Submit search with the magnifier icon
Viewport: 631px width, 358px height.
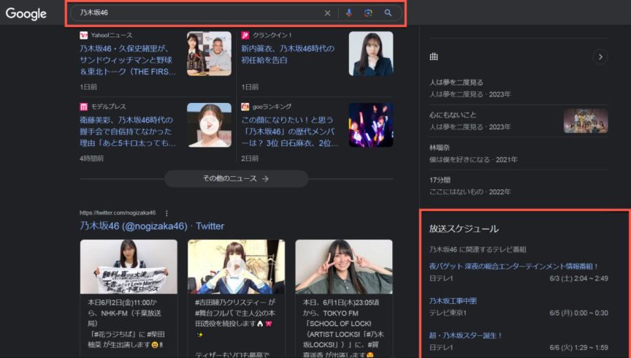388,13
